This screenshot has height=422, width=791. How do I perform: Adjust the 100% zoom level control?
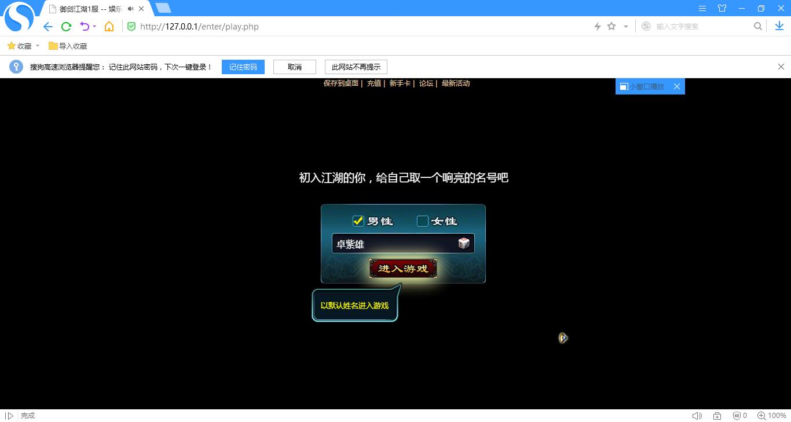772,416
